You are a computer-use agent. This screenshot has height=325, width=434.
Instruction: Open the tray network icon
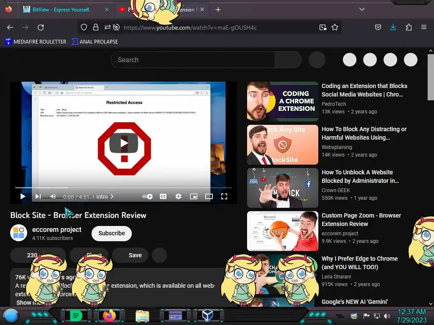click(x=377, y=316)
